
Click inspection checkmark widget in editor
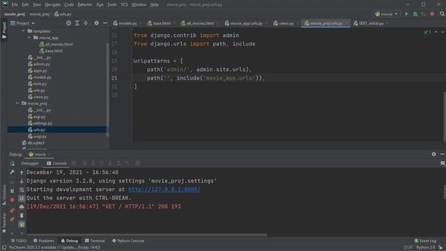click(427, 32)
